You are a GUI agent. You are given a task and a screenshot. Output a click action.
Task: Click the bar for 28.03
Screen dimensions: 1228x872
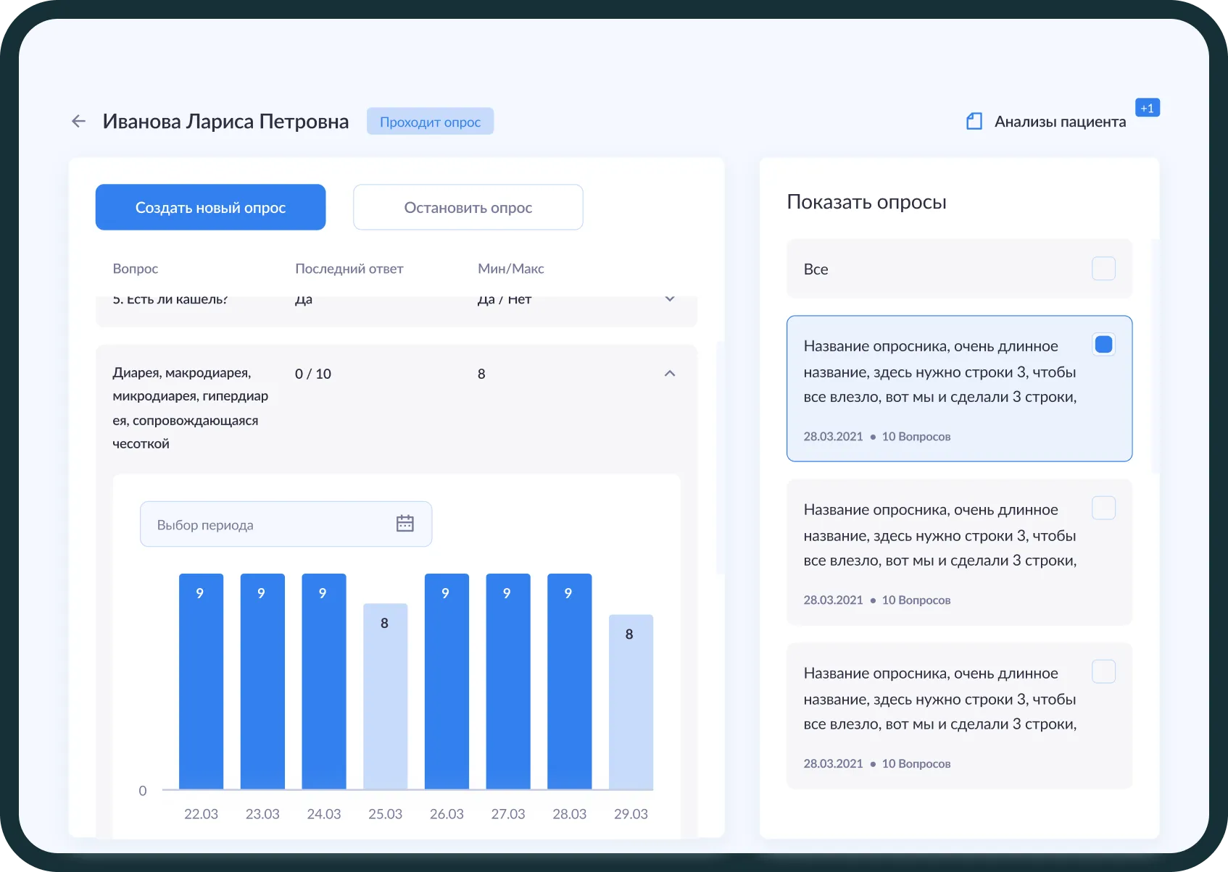click(x=569, y=681)
